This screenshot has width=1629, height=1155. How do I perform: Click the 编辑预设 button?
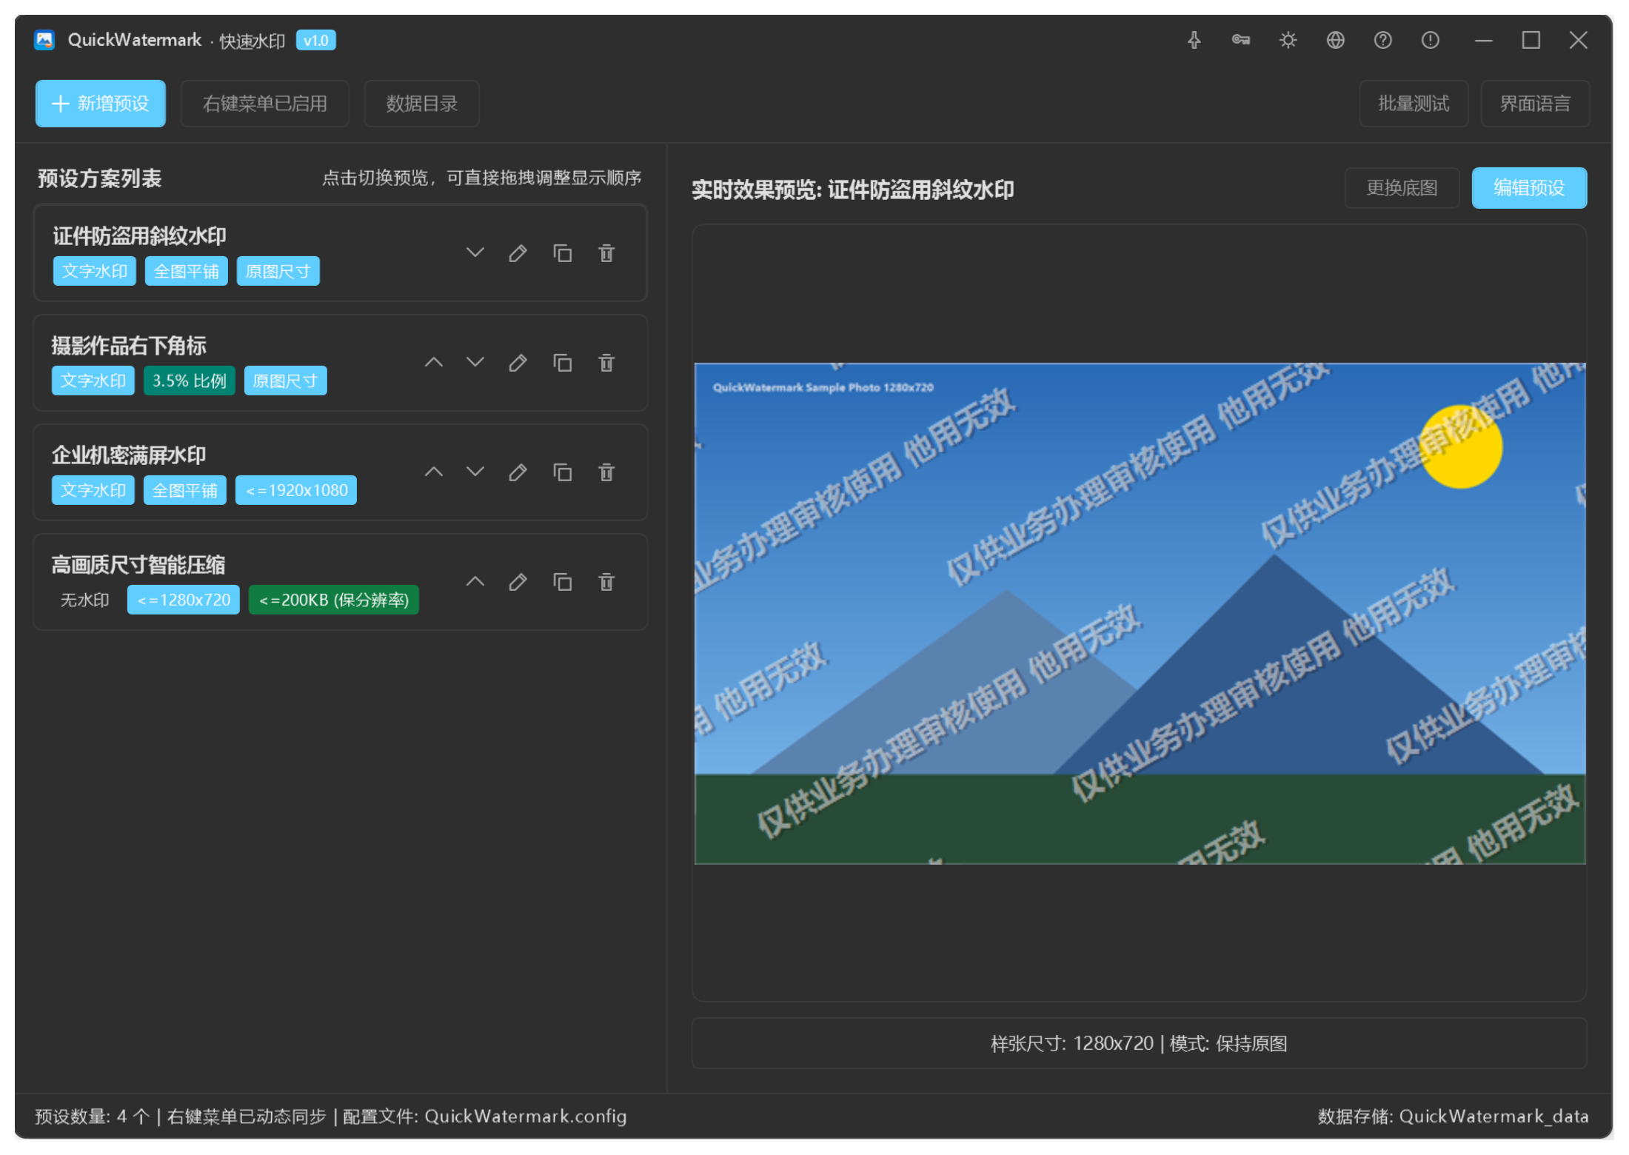pyautogui.click(x=1529, y=188)
